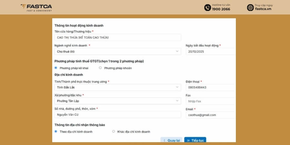Viewport: 290px width, 145px height.
Task: Click the Ngày bắt đầu hoạt động field
Action: tap(211, 52)
